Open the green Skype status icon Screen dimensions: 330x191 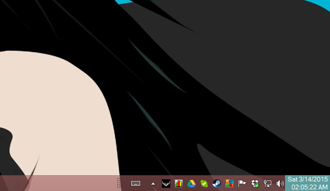[x=204, y=184]
